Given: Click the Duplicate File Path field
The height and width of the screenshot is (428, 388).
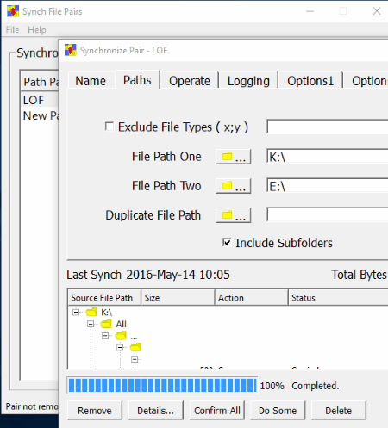Looking at the screenshot, I should point(328,214).
